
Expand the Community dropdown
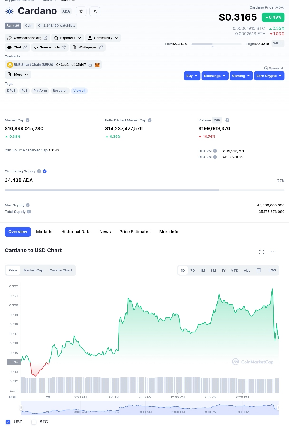click(103, 38)
